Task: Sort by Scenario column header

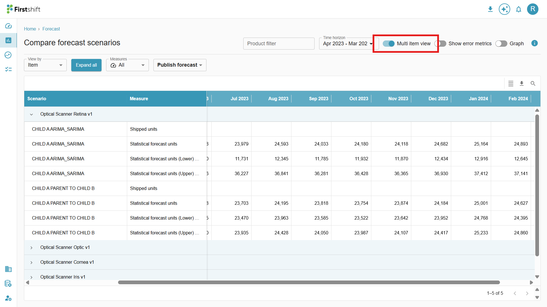Action: pos(37,99)
